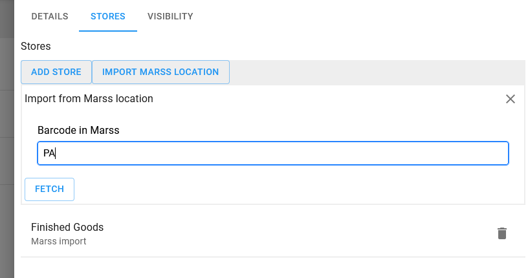Delete the Finished Goods store
Image resolution: width=528 pixels, height=278 pixels.
(502, 233)
